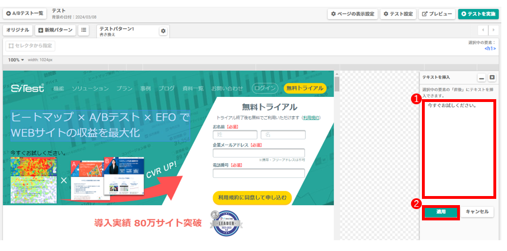Image resolution: width=507 pixels, height=251 pixels.
Task: Open 事例 menu item
Action: point(146,88)
